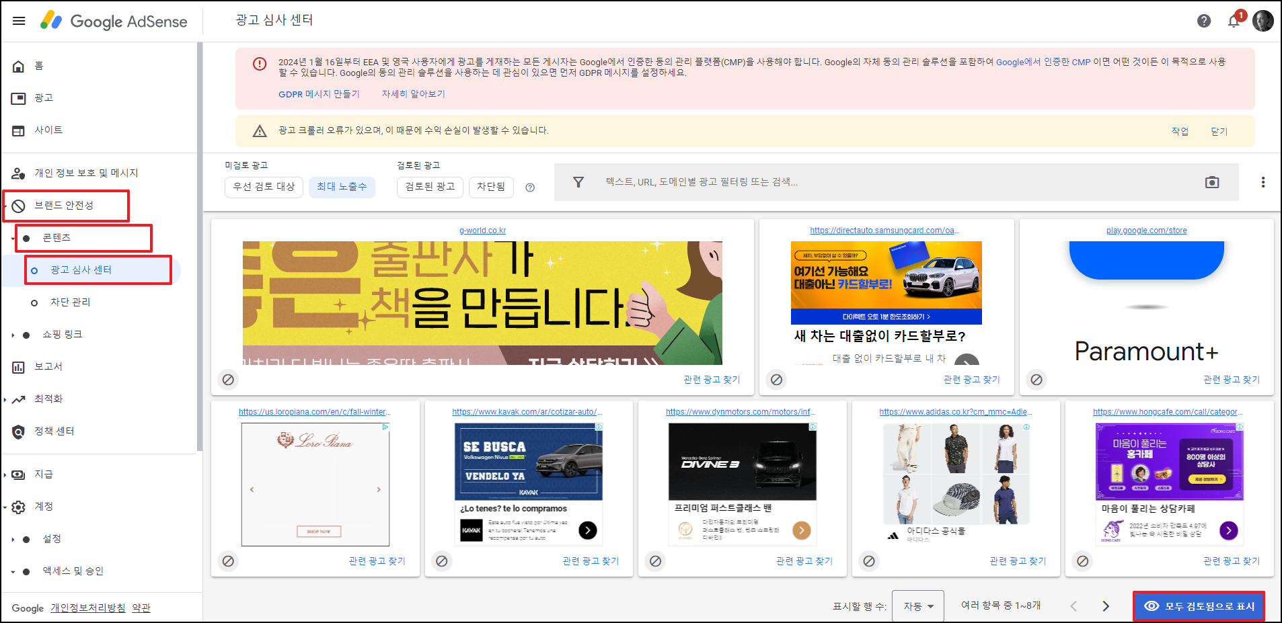Select the 차단됨 filter chip
Viewport: 1282px width, 623px height.
coord(491,187)
